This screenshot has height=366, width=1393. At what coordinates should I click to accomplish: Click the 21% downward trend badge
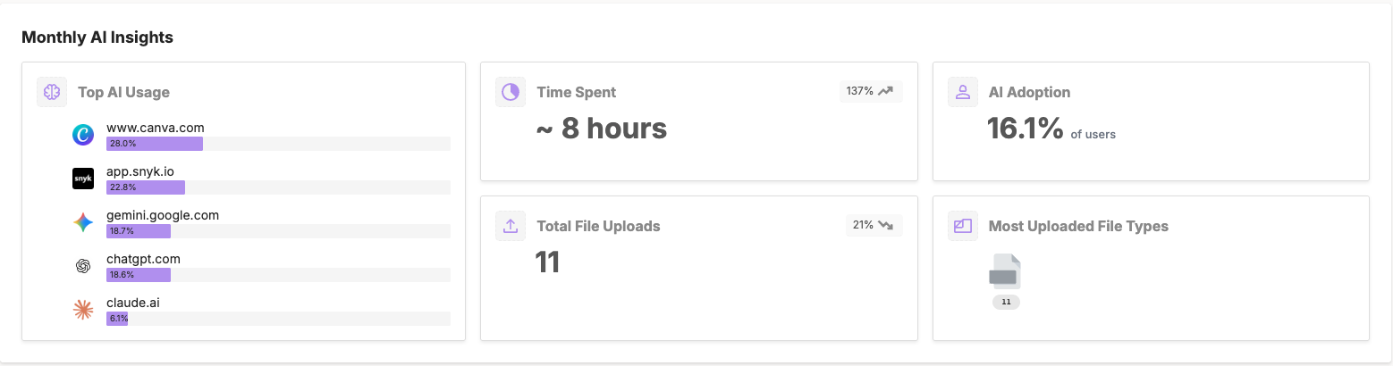(x=874, y=225)
